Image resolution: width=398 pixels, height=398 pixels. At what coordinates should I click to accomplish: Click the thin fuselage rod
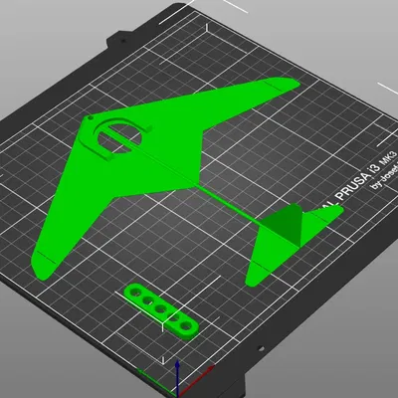point(229,203)
